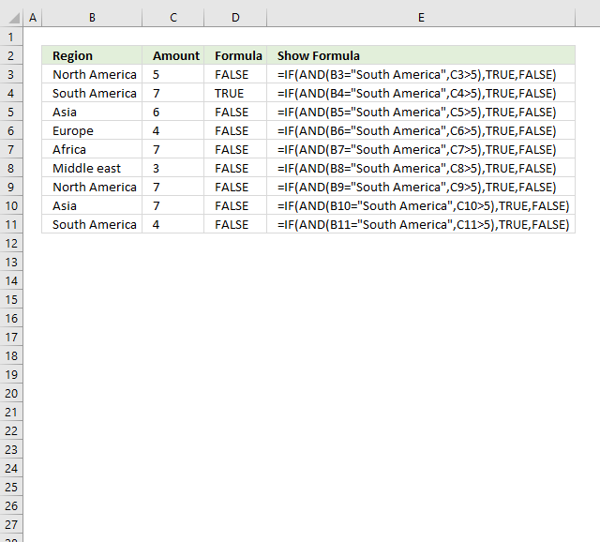
Task: Select column D header
Action: click(x=235, y=18)
